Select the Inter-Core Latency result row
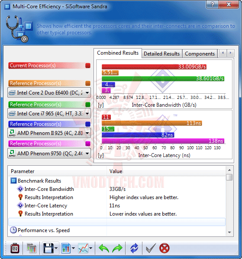This screenshot has width=242, height=259. click(x=117, y=206)
